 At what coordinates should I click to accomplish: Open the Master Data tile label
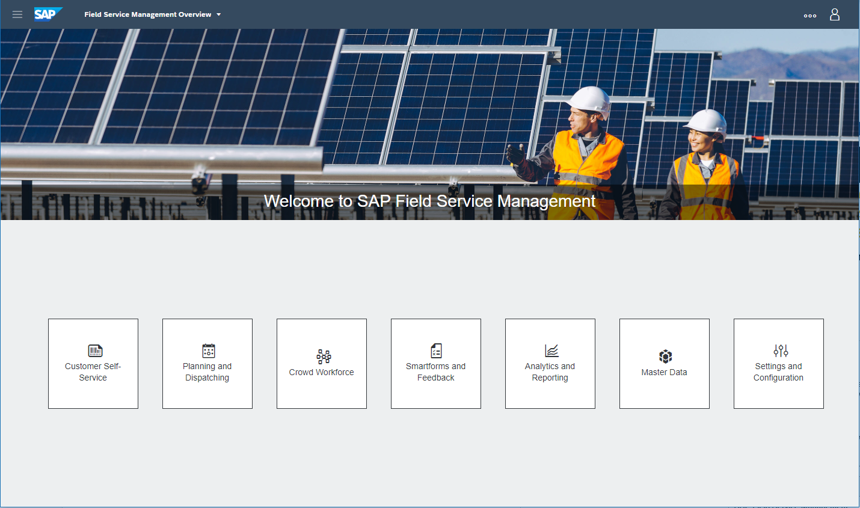665,372
